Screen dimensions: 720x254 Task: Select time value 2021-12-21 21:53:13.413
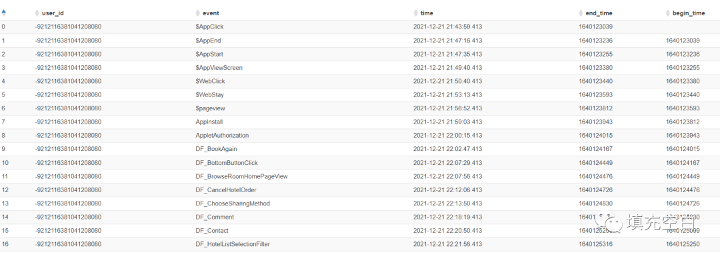click(448, 94)
